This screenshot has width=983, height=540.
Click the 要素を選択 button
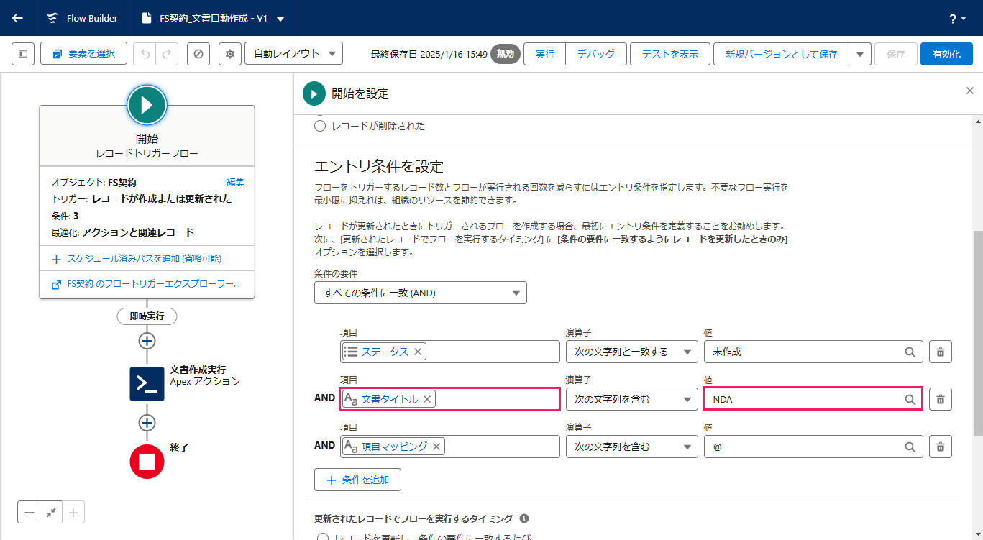(x=83, y=54)
